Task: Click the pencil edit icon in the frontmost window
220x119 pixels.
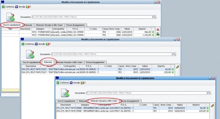Action: pos(212,105)
